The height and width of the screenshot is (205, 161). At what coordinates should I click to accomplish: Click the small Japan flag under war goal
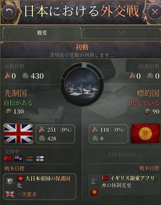click(x=94, y=192)
